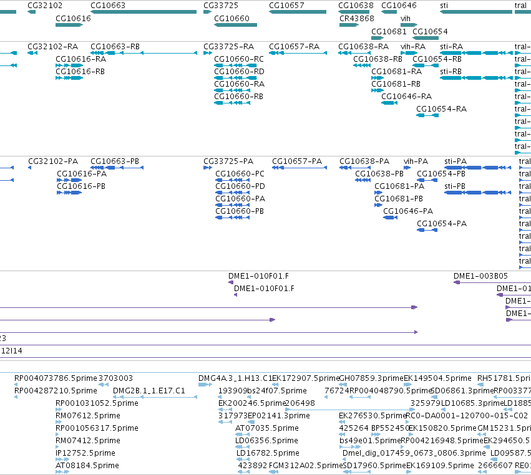Select gene label CG10646

click(399, 6)
